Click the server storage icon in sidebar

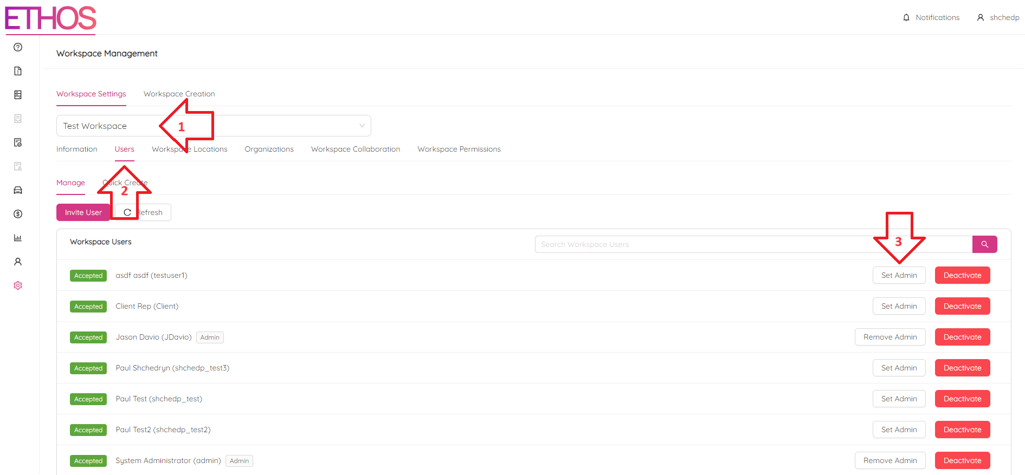(x=18, y=95)
